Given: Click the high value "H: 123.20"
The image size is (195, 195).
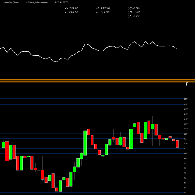Looking at the screenshot, I should coord(103,8).
